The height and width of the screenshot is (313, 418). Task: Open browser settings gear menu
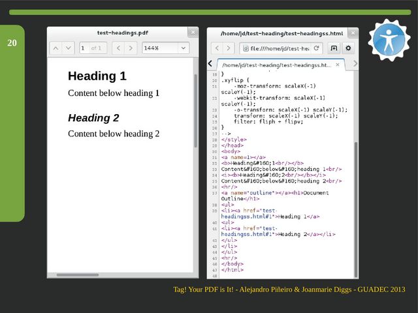point(349,48)
